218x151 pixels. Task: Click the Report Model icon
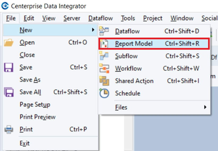(x=104, y=44)
